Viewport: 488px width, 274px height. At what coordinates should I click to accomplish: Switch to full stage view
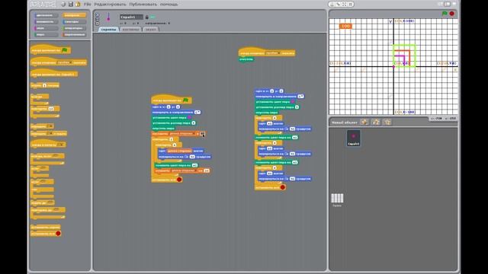click(448, 4)
